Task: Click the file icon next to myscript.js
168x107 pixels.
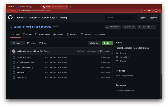Action: [14, 77]
